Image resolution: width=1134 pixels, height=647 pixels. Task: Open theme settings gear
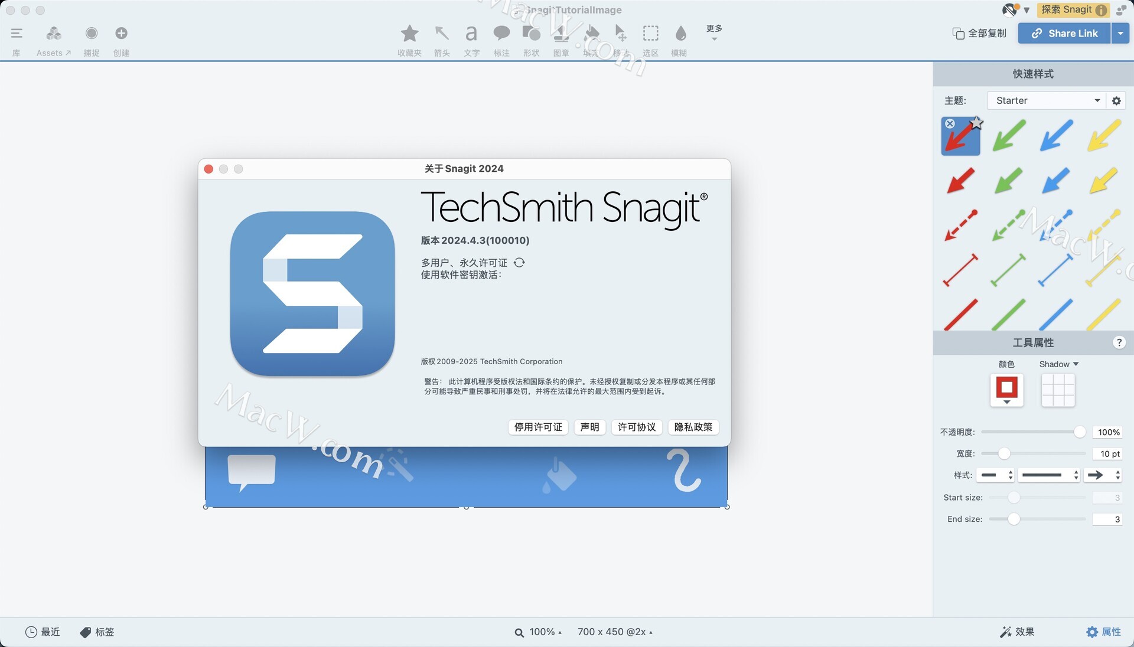click(x=1116, y=100)
